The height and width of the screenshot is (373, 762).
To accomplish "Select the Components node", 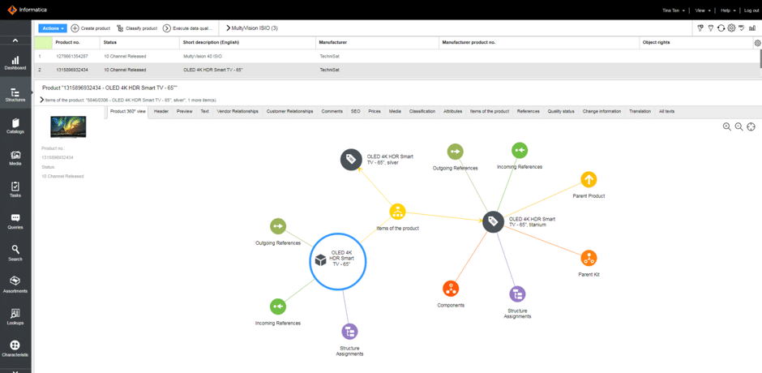I will click(x=451, y=289).
